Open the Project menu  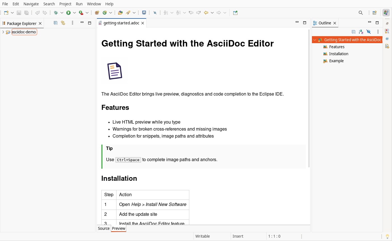click(x=65, y=4)
